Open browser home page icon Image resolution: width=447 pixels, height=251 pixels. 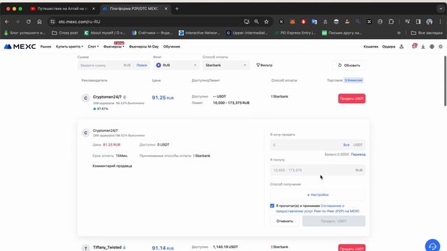coord(39,22)
